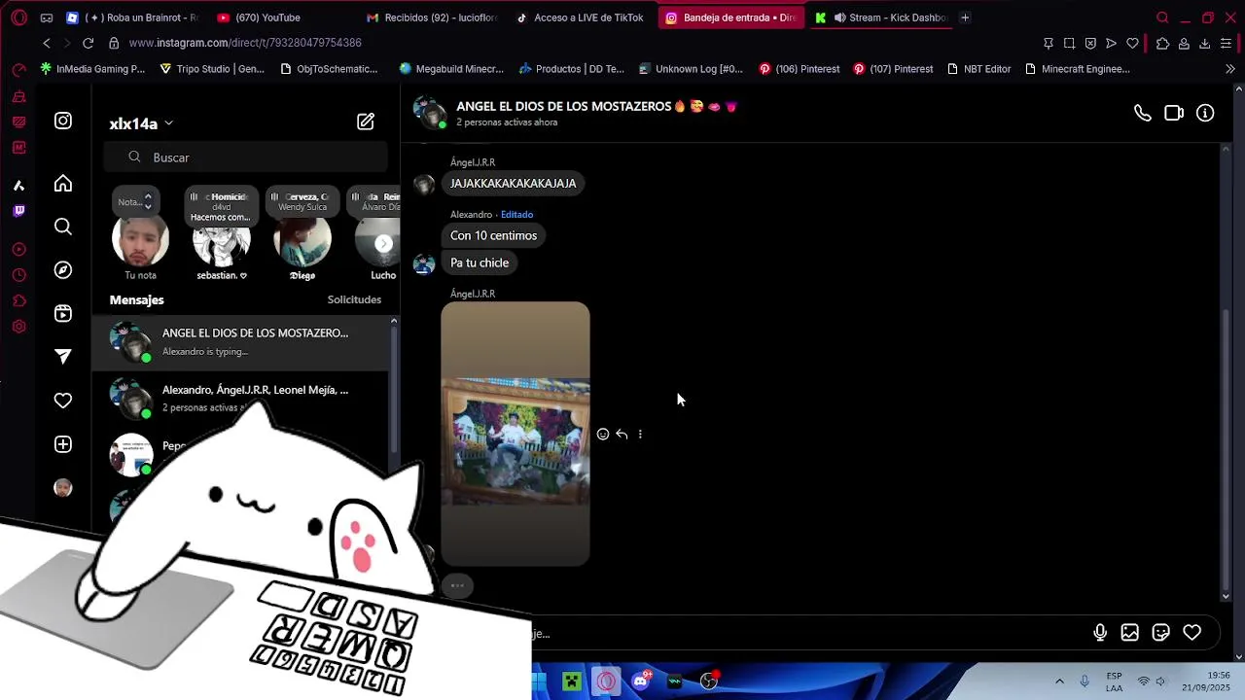This screenshot has width=1245, height=700.
Task: Open Notifications heart icon in sidebar
Action: click(x=63, y=401)
